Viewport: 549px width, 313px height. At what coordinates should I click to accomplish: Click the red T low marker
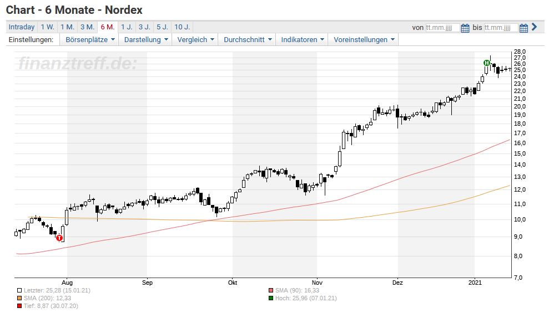pos(59,238)
